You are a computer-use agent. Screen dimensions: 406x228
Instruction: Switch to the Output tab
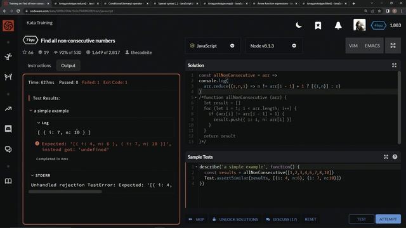68,66
